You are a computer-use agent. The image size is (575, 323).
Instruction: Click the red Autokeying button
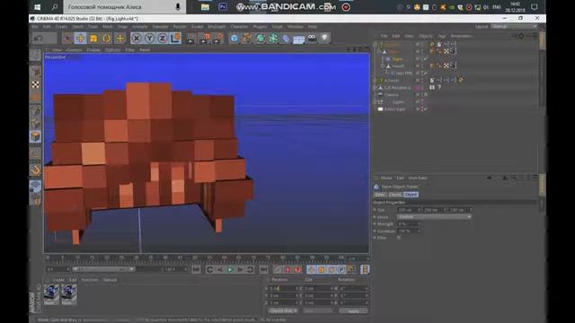tap(287, 269)
